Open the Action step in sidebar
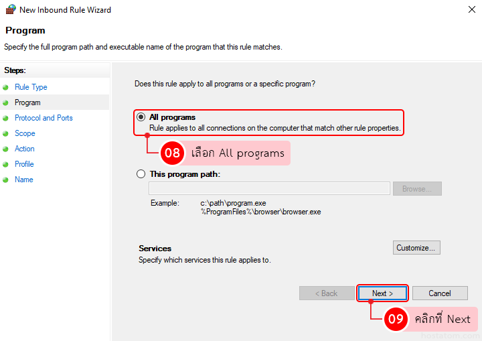This screenshot has width=482, height=341. pos(25,149)
